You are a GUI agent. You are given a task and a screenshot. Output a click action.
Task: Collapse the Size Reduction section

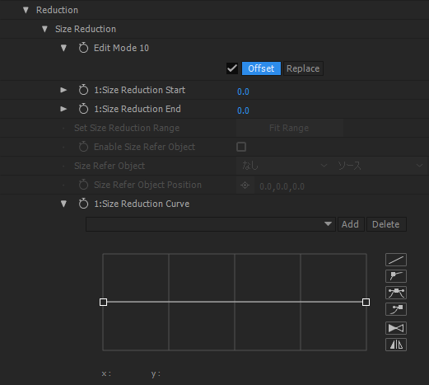click(44, 29)
